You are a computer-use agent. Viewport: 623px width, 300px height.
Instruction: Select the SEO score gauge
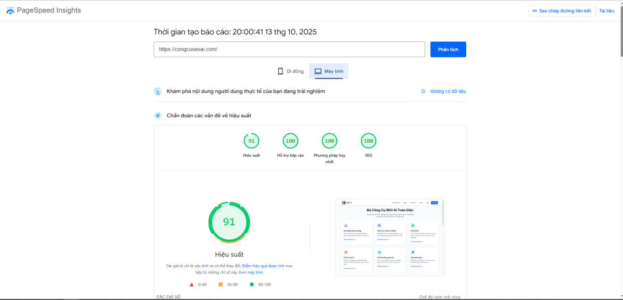pos(368,141)
